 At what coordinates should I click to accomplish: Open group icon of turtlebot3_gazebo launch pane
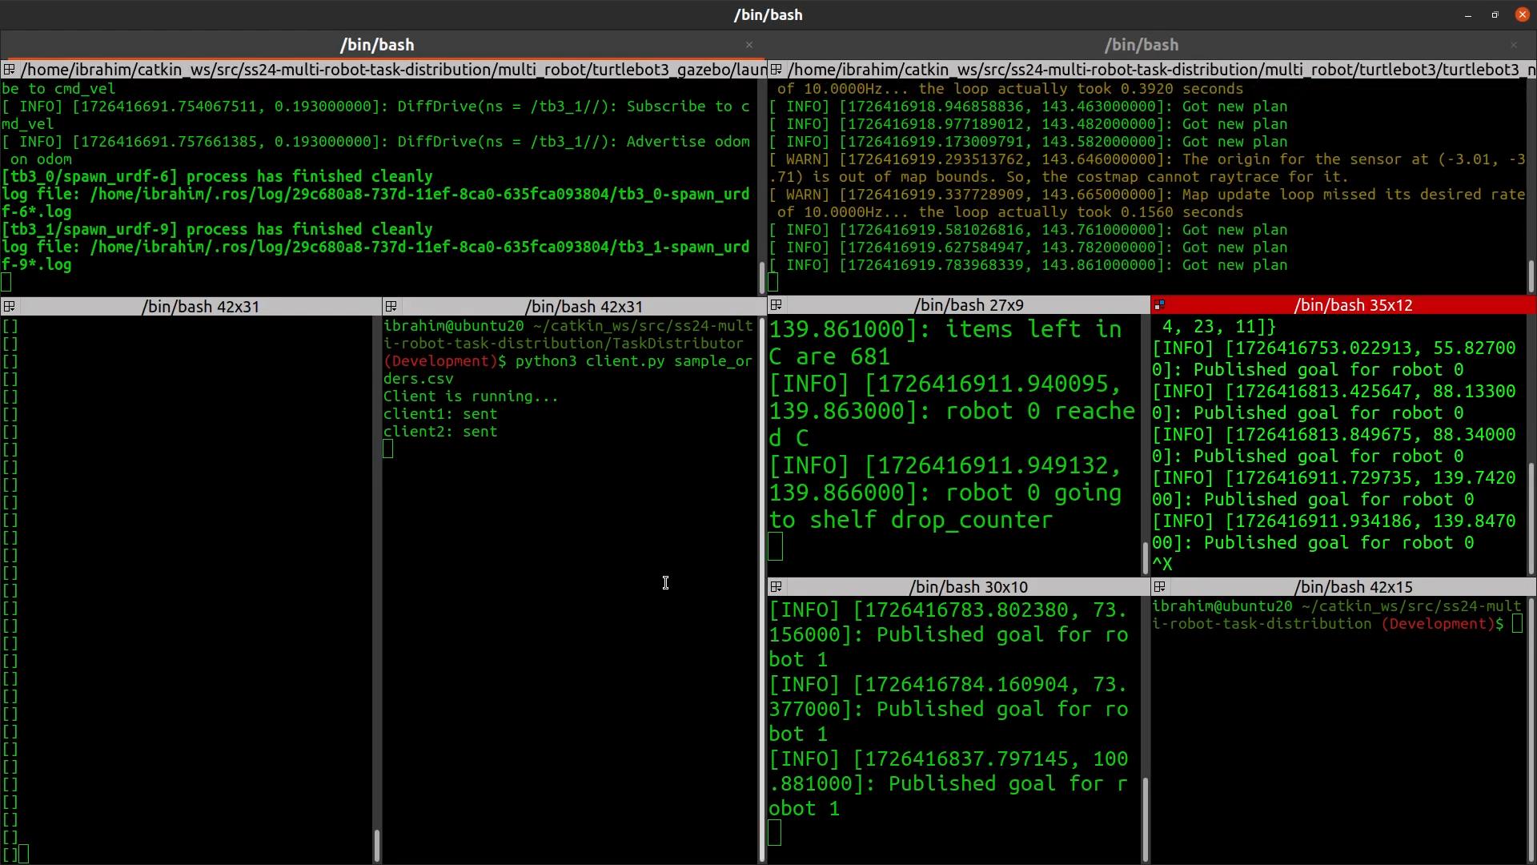[10, 70]
